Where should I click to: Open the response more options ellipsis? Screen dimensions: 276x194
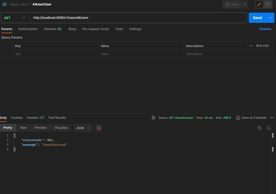pyautogui.click(x=272, y=118)
